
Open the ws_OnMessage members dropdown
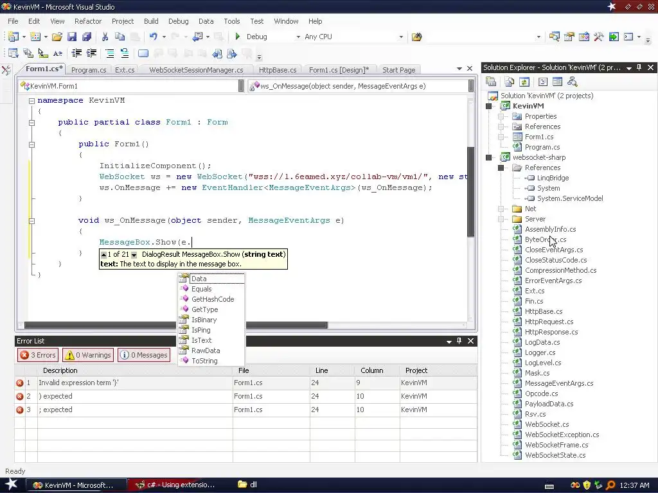point(471,86)
